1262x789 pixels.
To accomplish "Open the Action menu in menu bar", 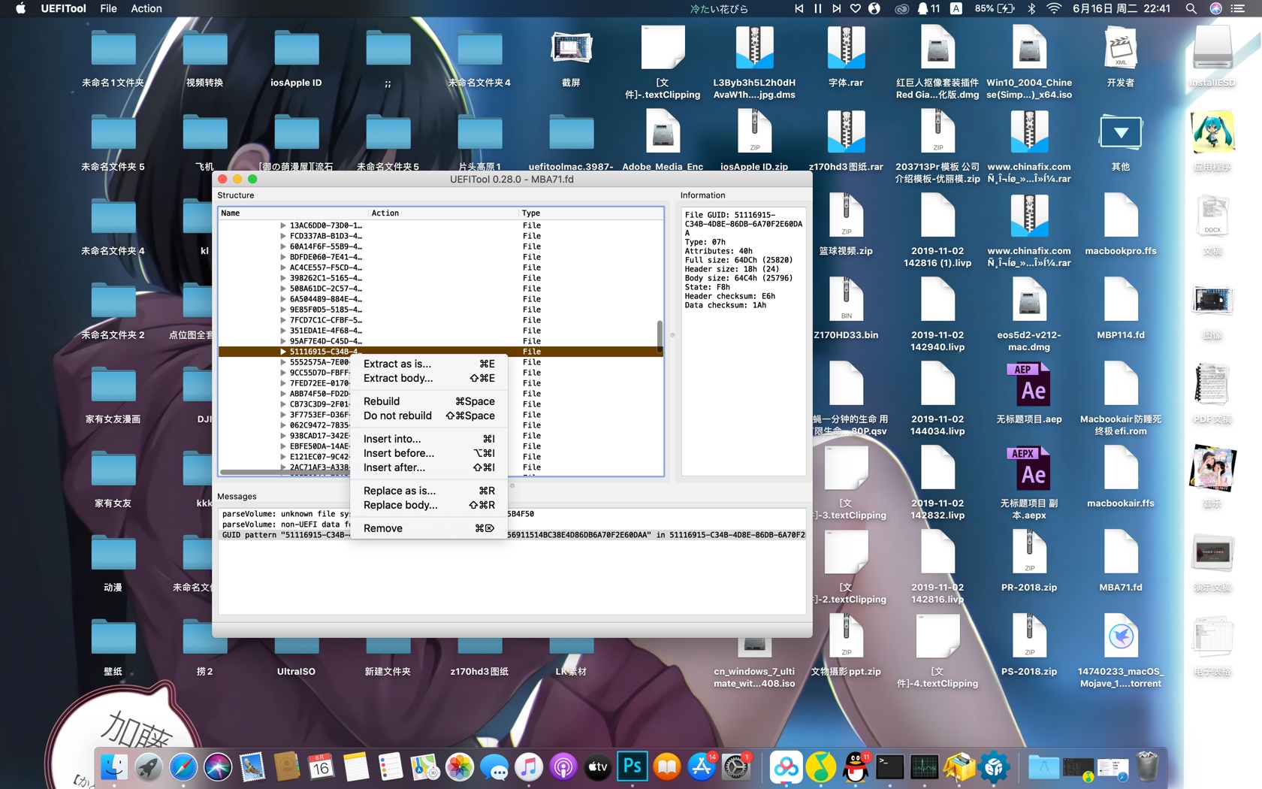I will pos(146,8).
